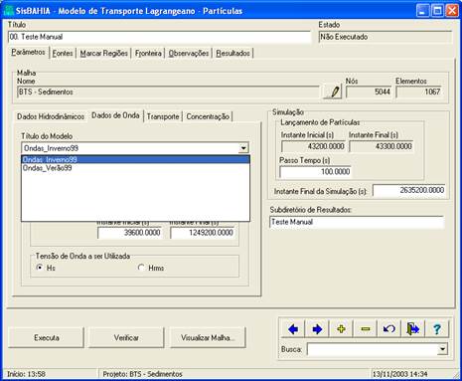The height and width of the screenshot is (381, 462).
Task: Switch to the Transporte sub-tab
Action: click(163, 116)
